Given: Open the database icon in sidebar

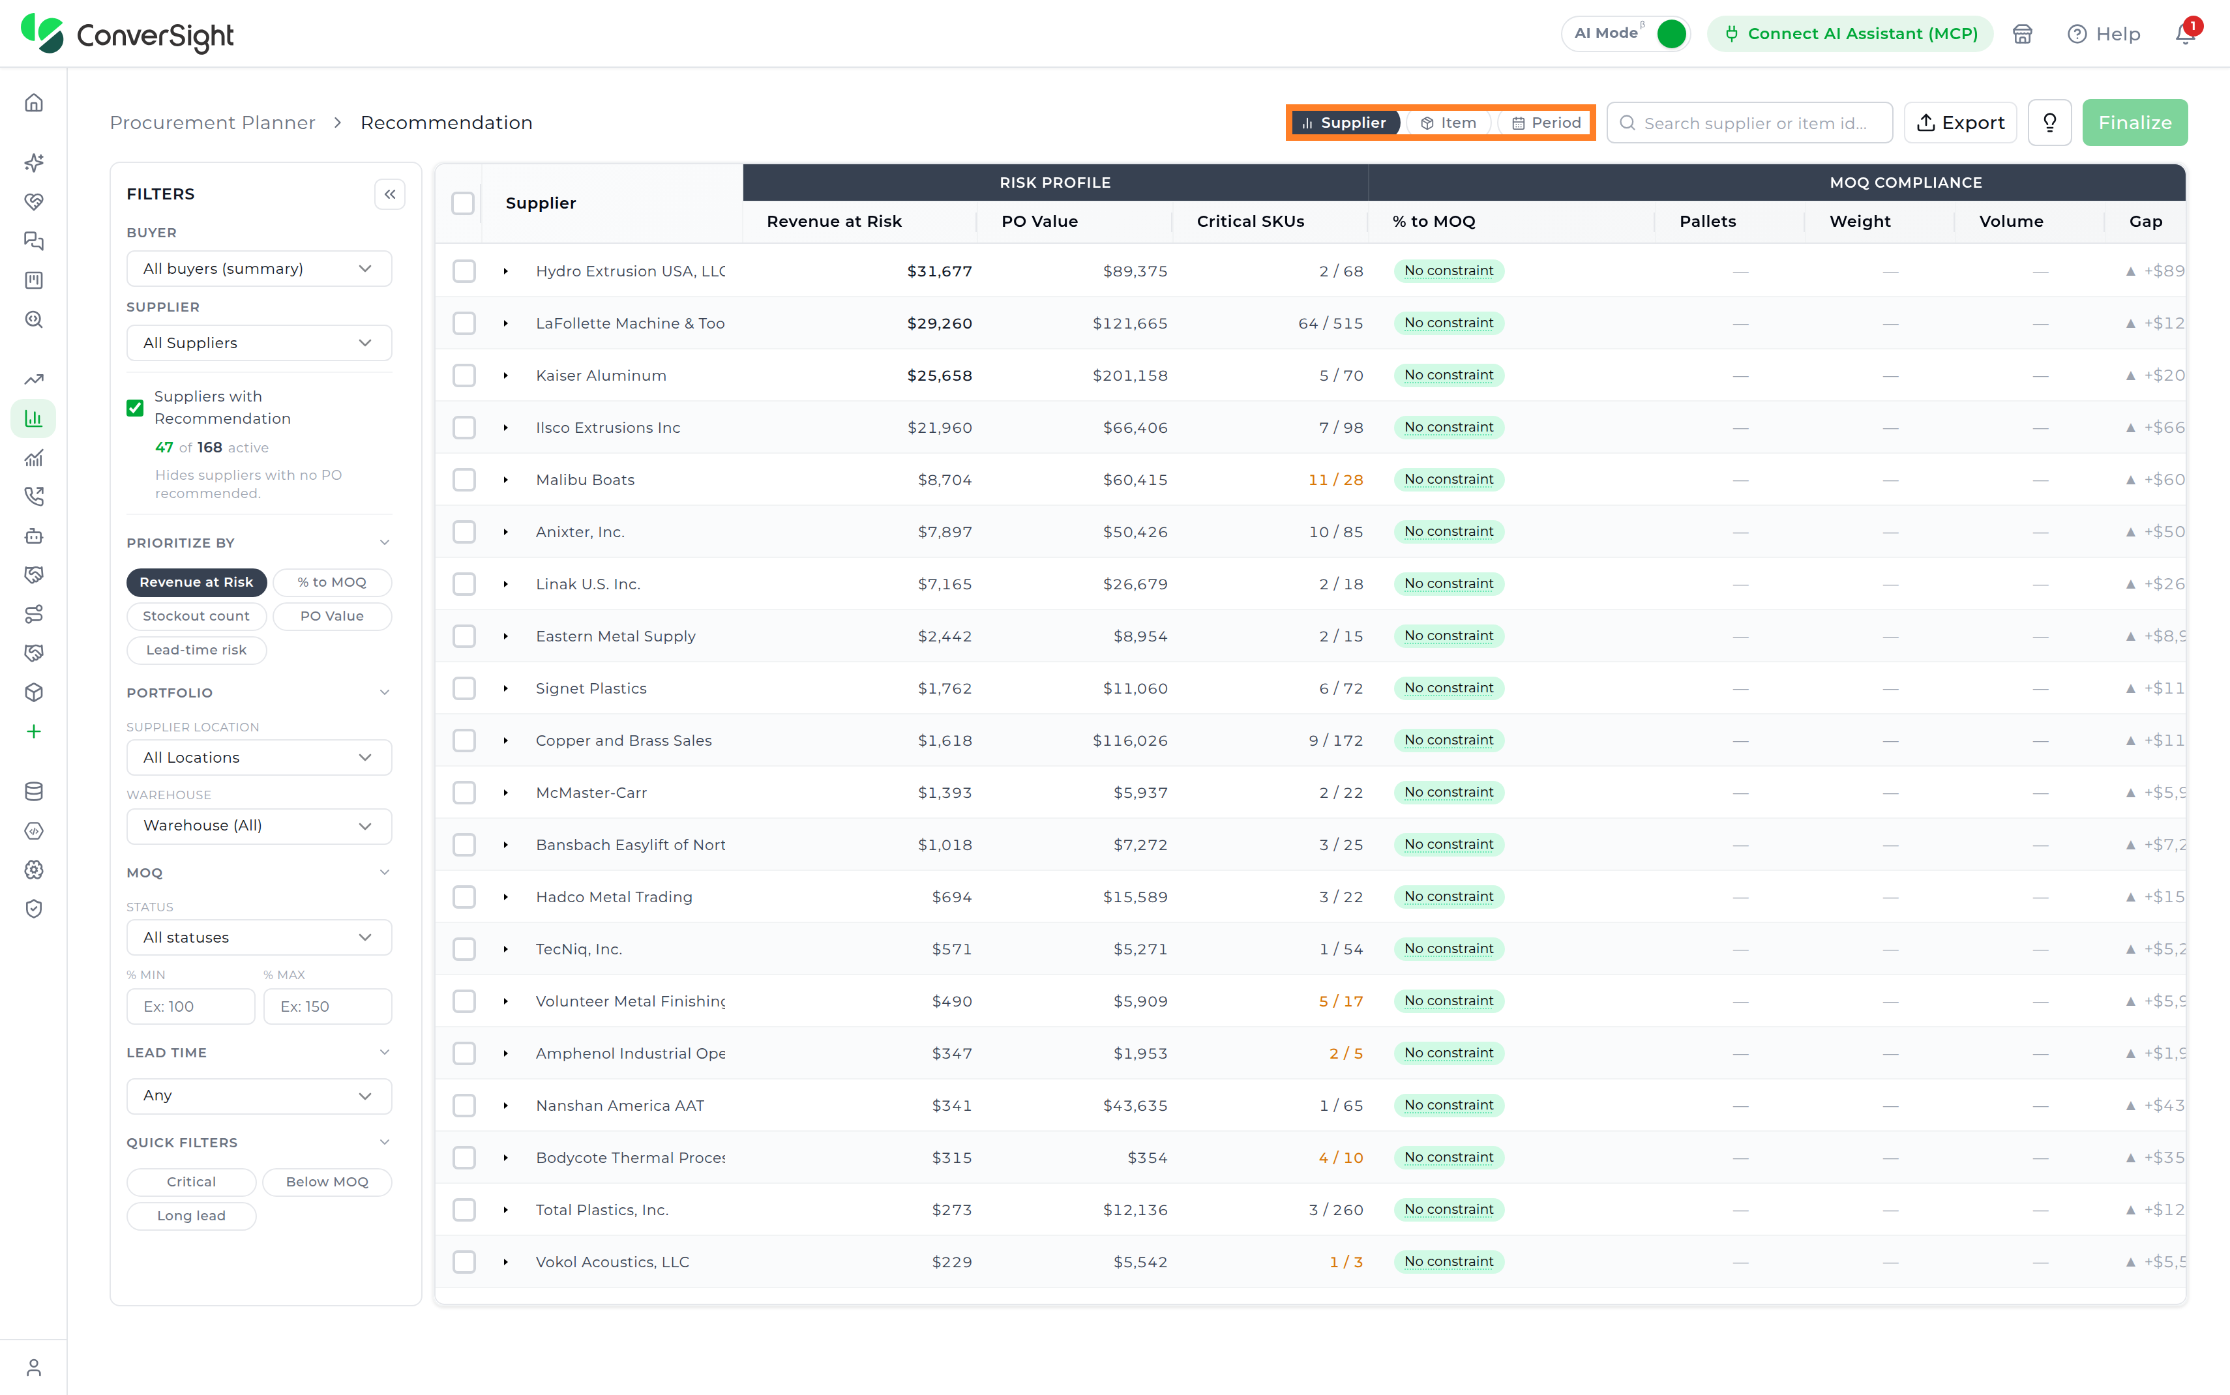Looking at the screenshot, I should [34, 791].
